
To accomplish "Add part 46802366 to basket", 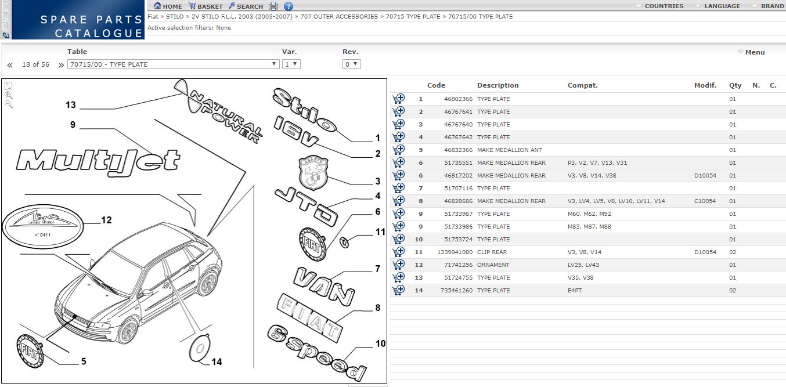I will tap(398, 99).
